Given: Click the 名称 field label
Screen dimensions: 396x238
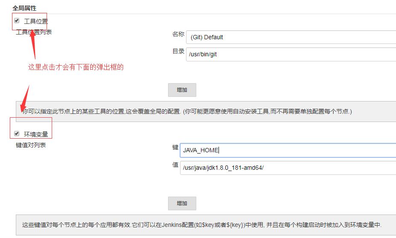Looking at the screenshot, I should click(178, 34).
